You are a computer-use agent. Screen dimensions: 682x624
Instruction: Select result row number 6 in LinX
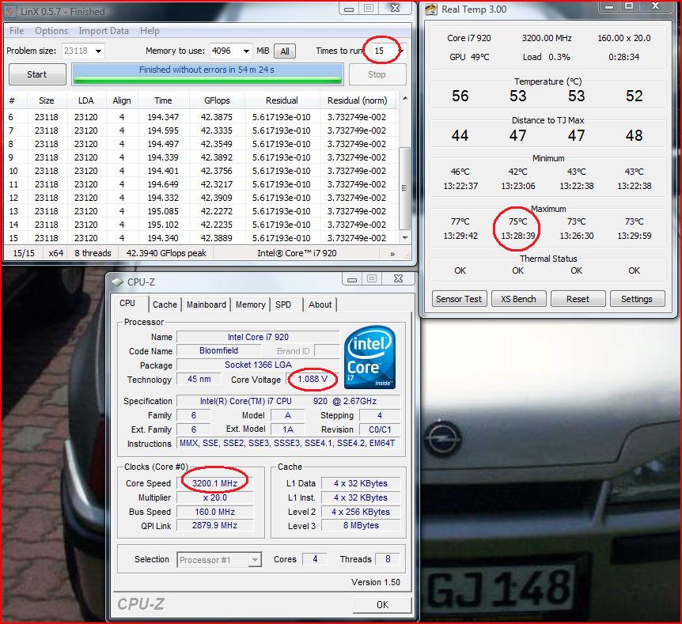pyautogui.click(x=200, y=117)
